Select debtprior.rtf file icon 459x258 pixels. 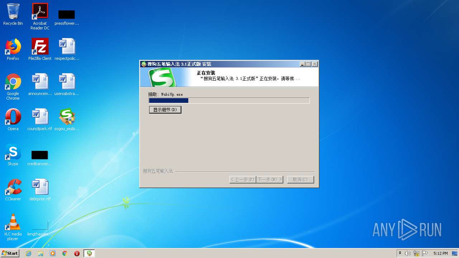pyautogui.click(x=40, y=190)
